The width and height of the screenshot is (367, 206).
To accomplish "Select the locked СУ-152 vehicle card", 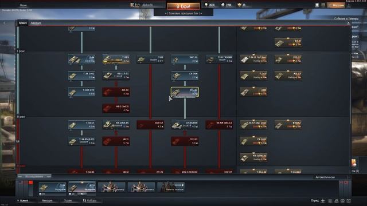I will 185,141.
